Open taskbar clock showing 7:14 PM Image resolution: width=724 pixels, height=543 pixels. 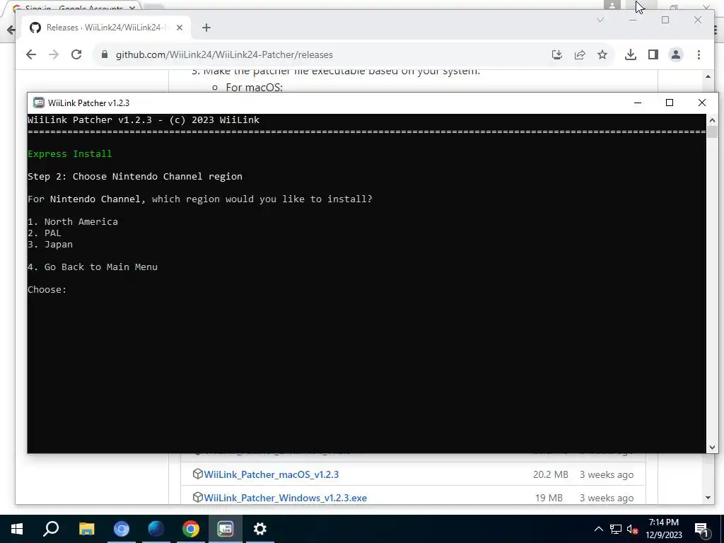click(x=663, y=529)
